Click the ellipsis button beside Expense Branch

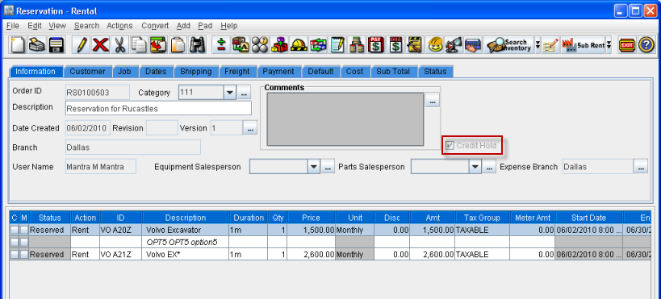[x=640, y=167]
